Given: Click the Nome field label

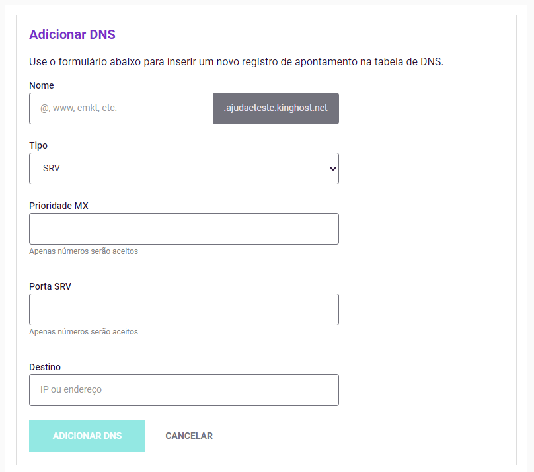Looking at the screenshot, I should tap(42, 85).
